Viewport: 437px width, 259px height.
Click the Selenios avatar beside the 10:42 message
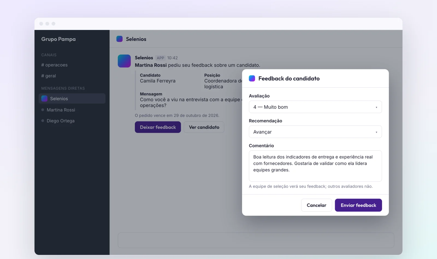click(x=124, y=61)
